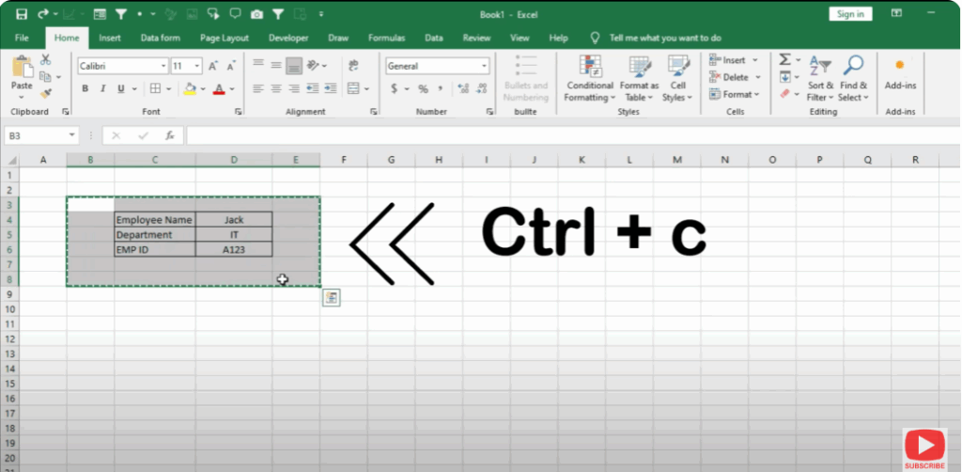The width and height of the screenshot is (962, 472).
Task: Click the Paste Options icon below the selection
Action: (332, 298)
